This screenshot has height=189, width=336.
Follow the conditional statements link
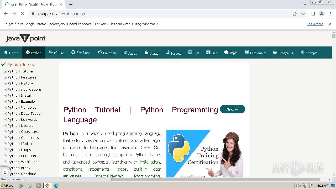(x=86, y=169)
